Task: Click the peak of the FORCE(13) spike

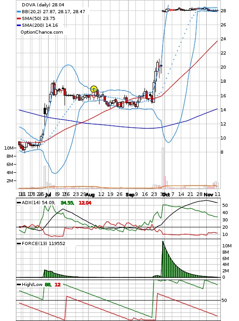Action: (x=163, y=241)
